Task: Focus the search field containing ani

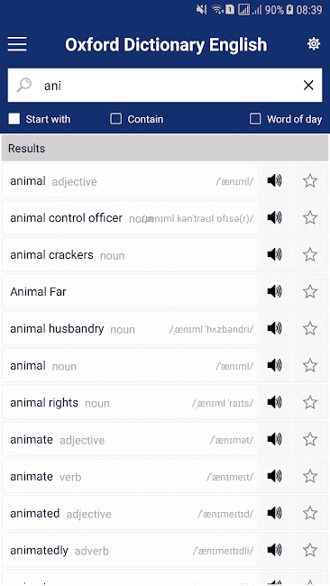Action: point(165,86)
